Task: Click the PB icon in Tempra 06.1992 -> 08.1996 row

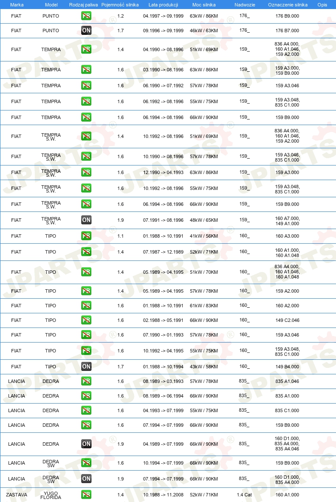Action: pyautogui.click(x=86, y=101)
